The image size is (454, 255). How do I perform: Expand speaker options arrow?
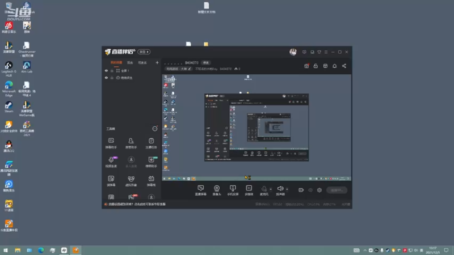287,189
